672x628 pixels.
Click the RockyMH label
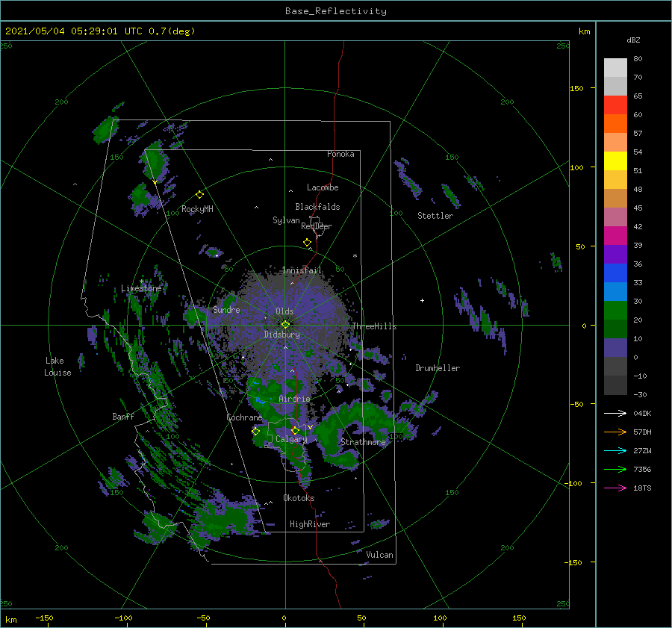[197, 209]
